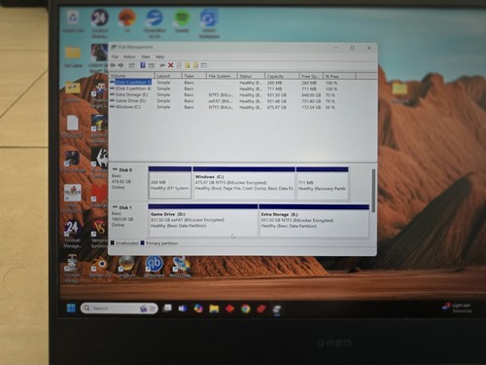Select the 172.54 GB free space cell
This screenshot has width=486, height=365.
click(x=311, y=107)
